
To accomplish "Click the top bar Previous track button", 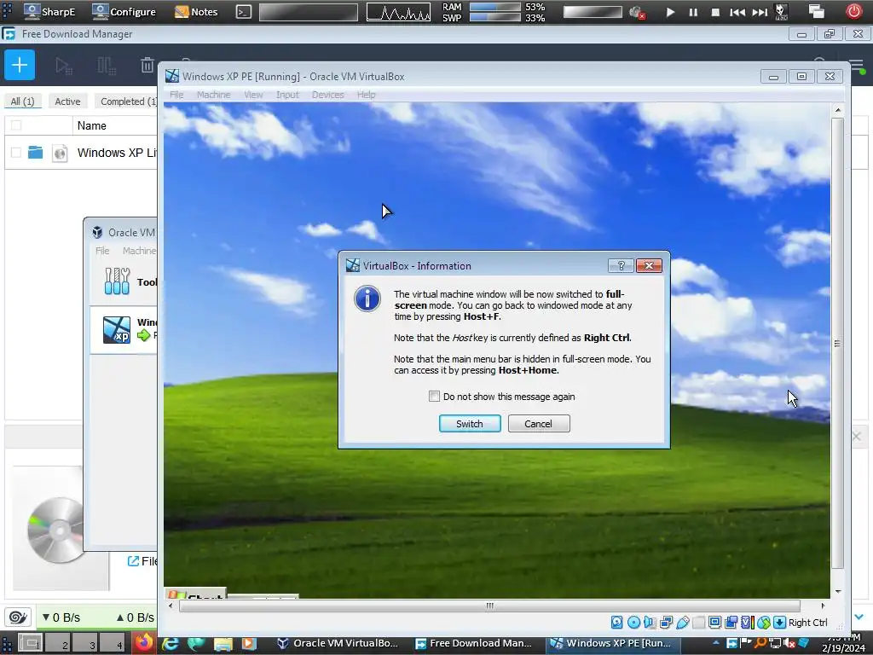I will pos(737,12).
